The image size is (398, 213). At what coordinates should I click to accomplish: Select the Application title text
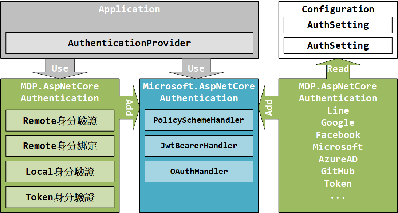(130, 9)
